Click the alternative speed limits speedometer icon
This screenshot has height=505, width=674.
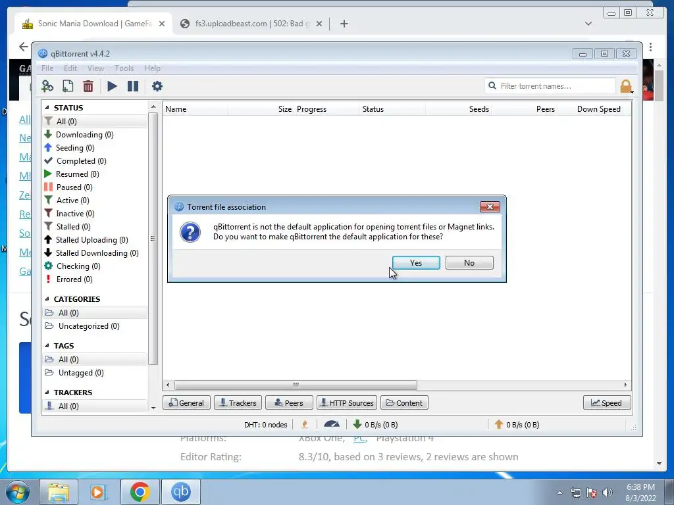[332, 424]
